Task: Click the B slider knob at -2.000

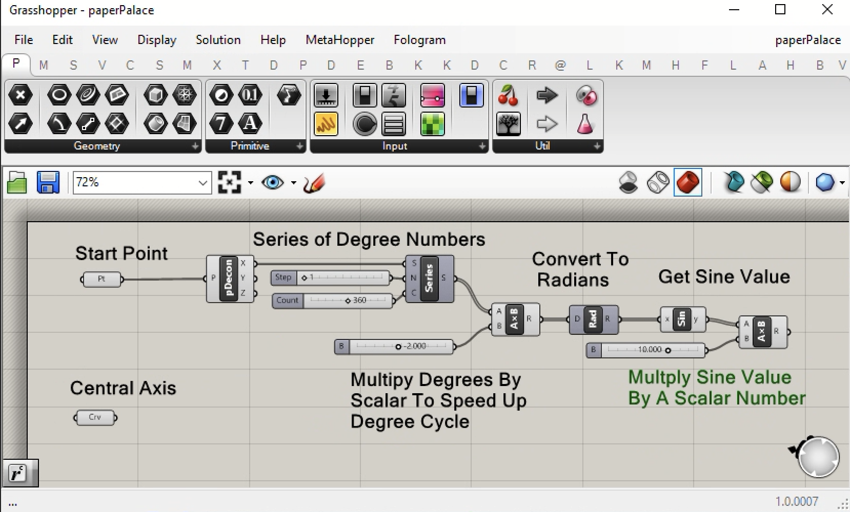Action: (x=398, y=347)
